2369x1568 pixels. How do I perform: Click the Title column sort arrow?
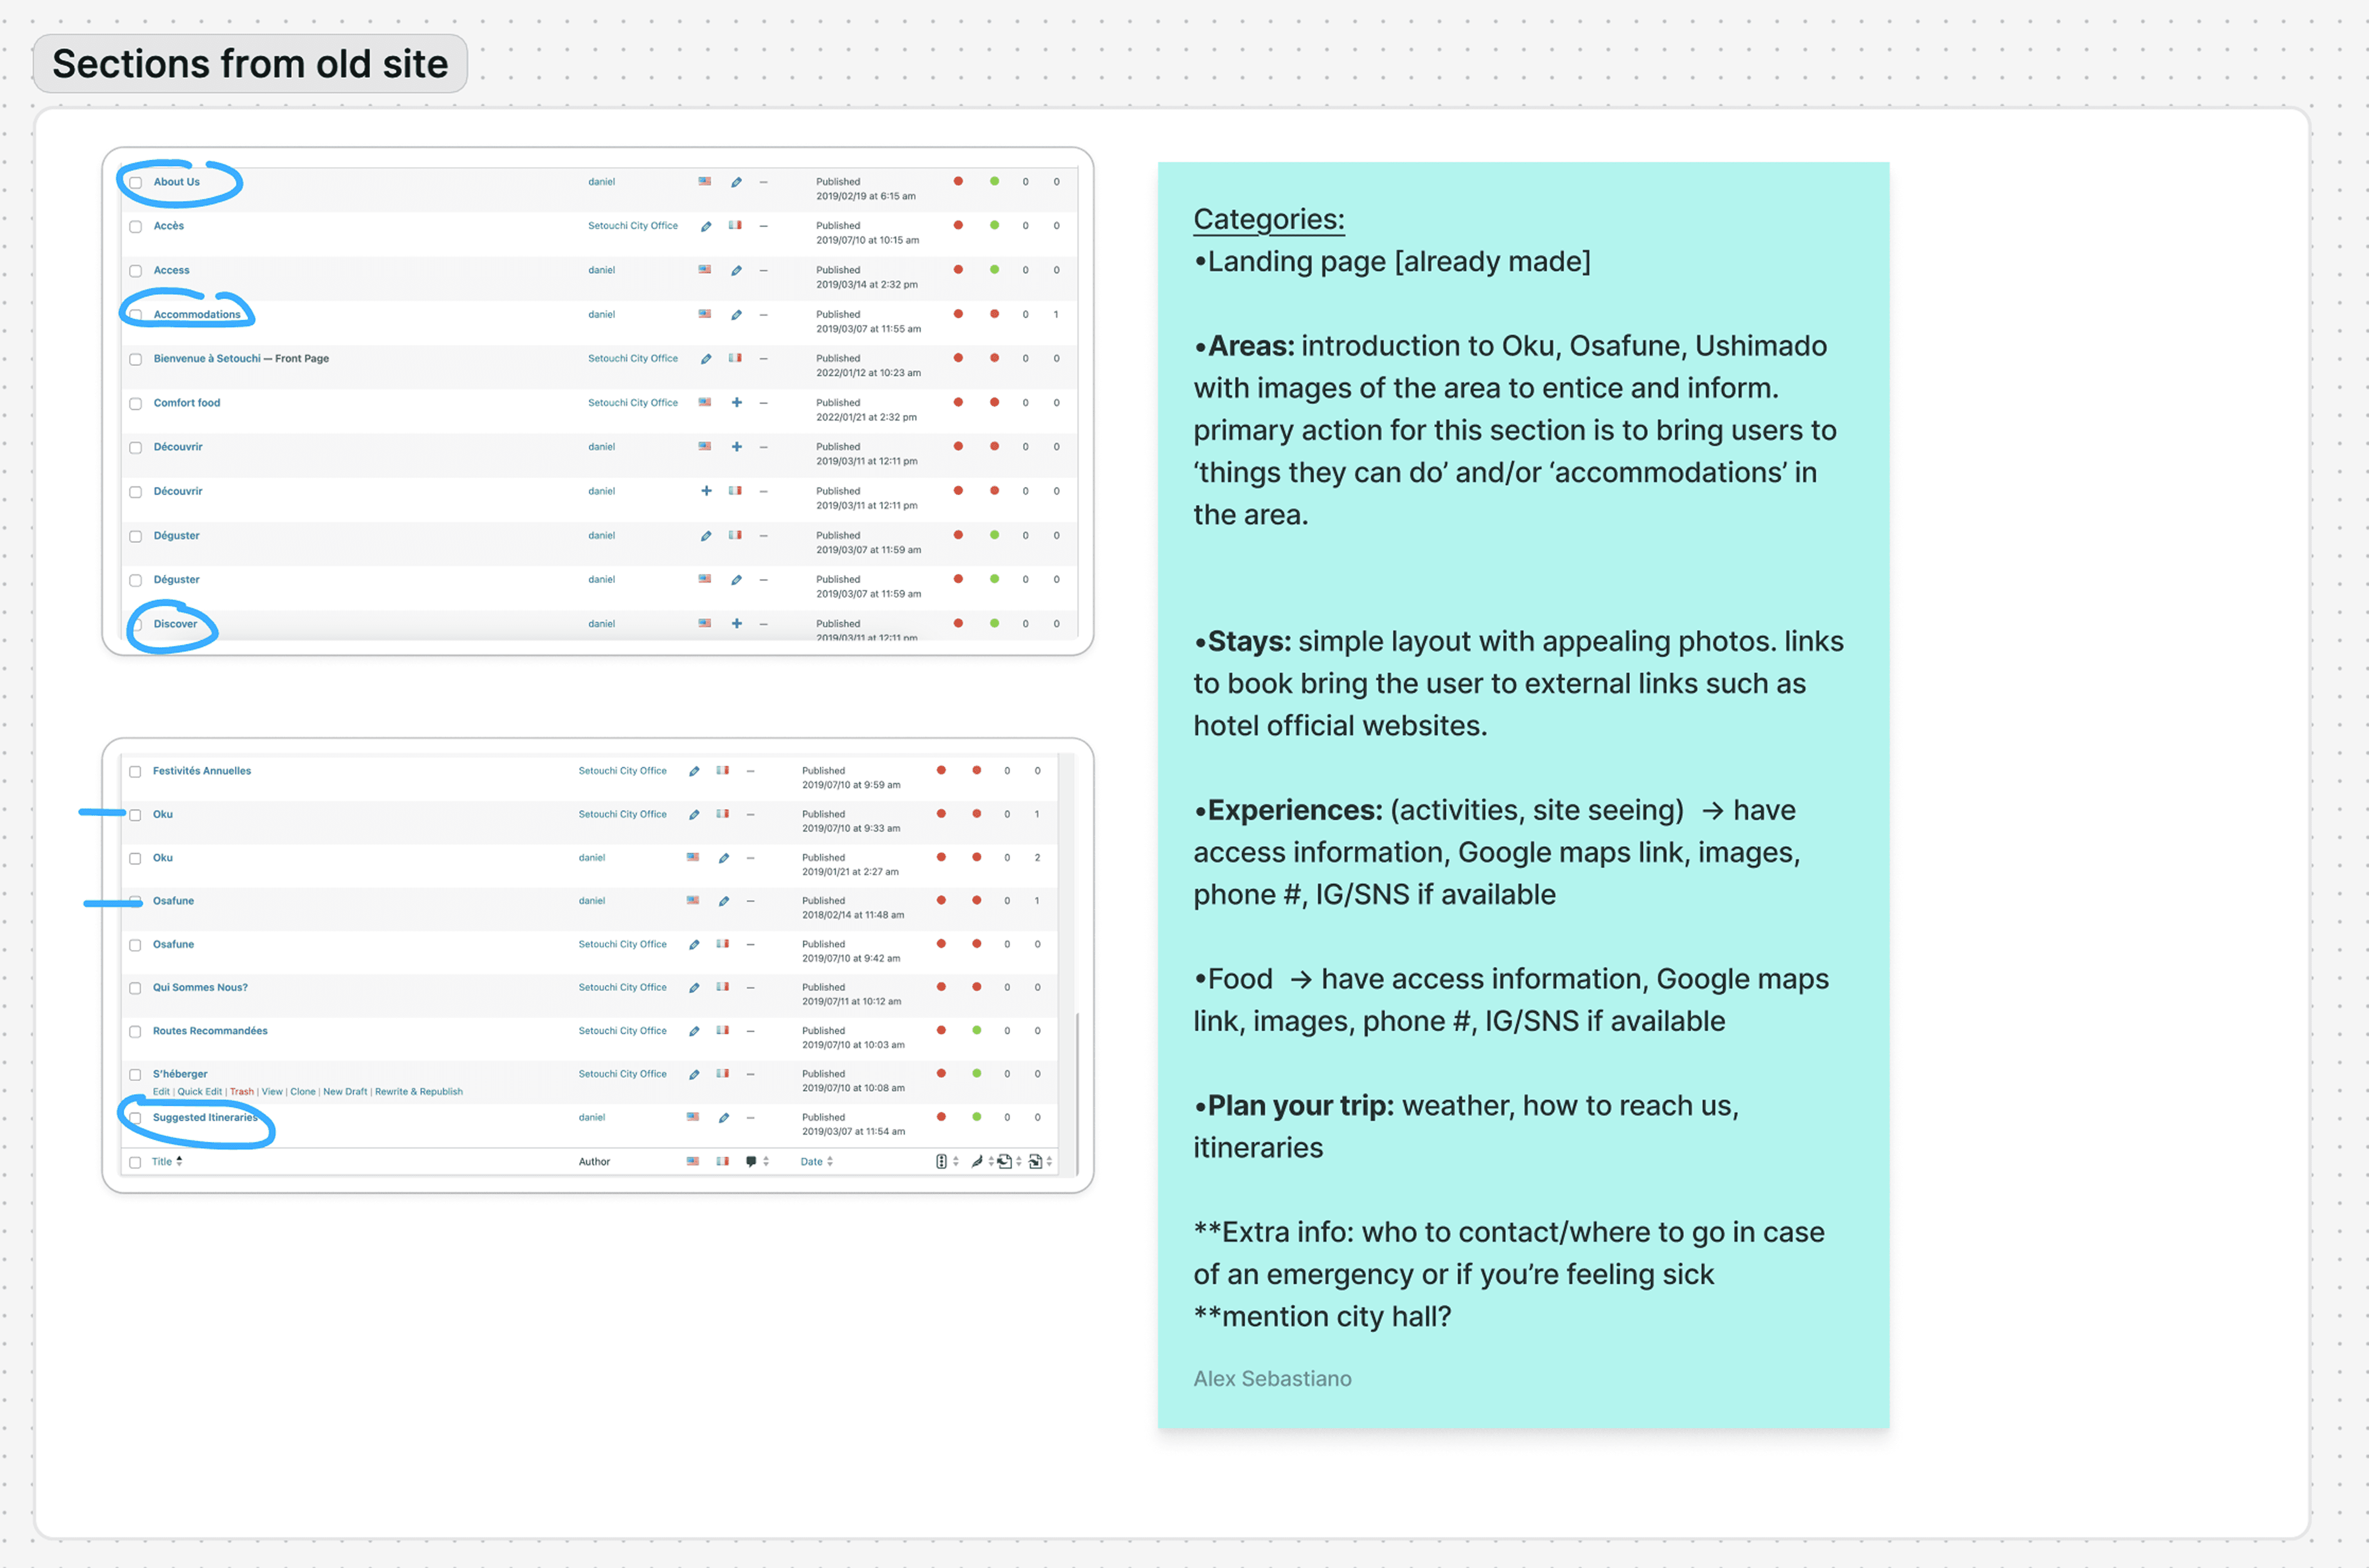click(x=180, y=1161)
